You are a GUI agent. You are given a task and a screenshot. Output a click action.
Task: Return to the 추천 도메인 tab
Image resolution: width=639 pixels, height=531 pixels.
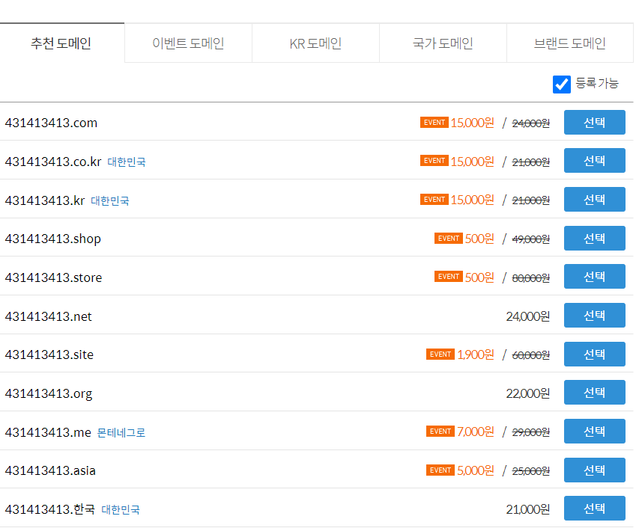61,43
